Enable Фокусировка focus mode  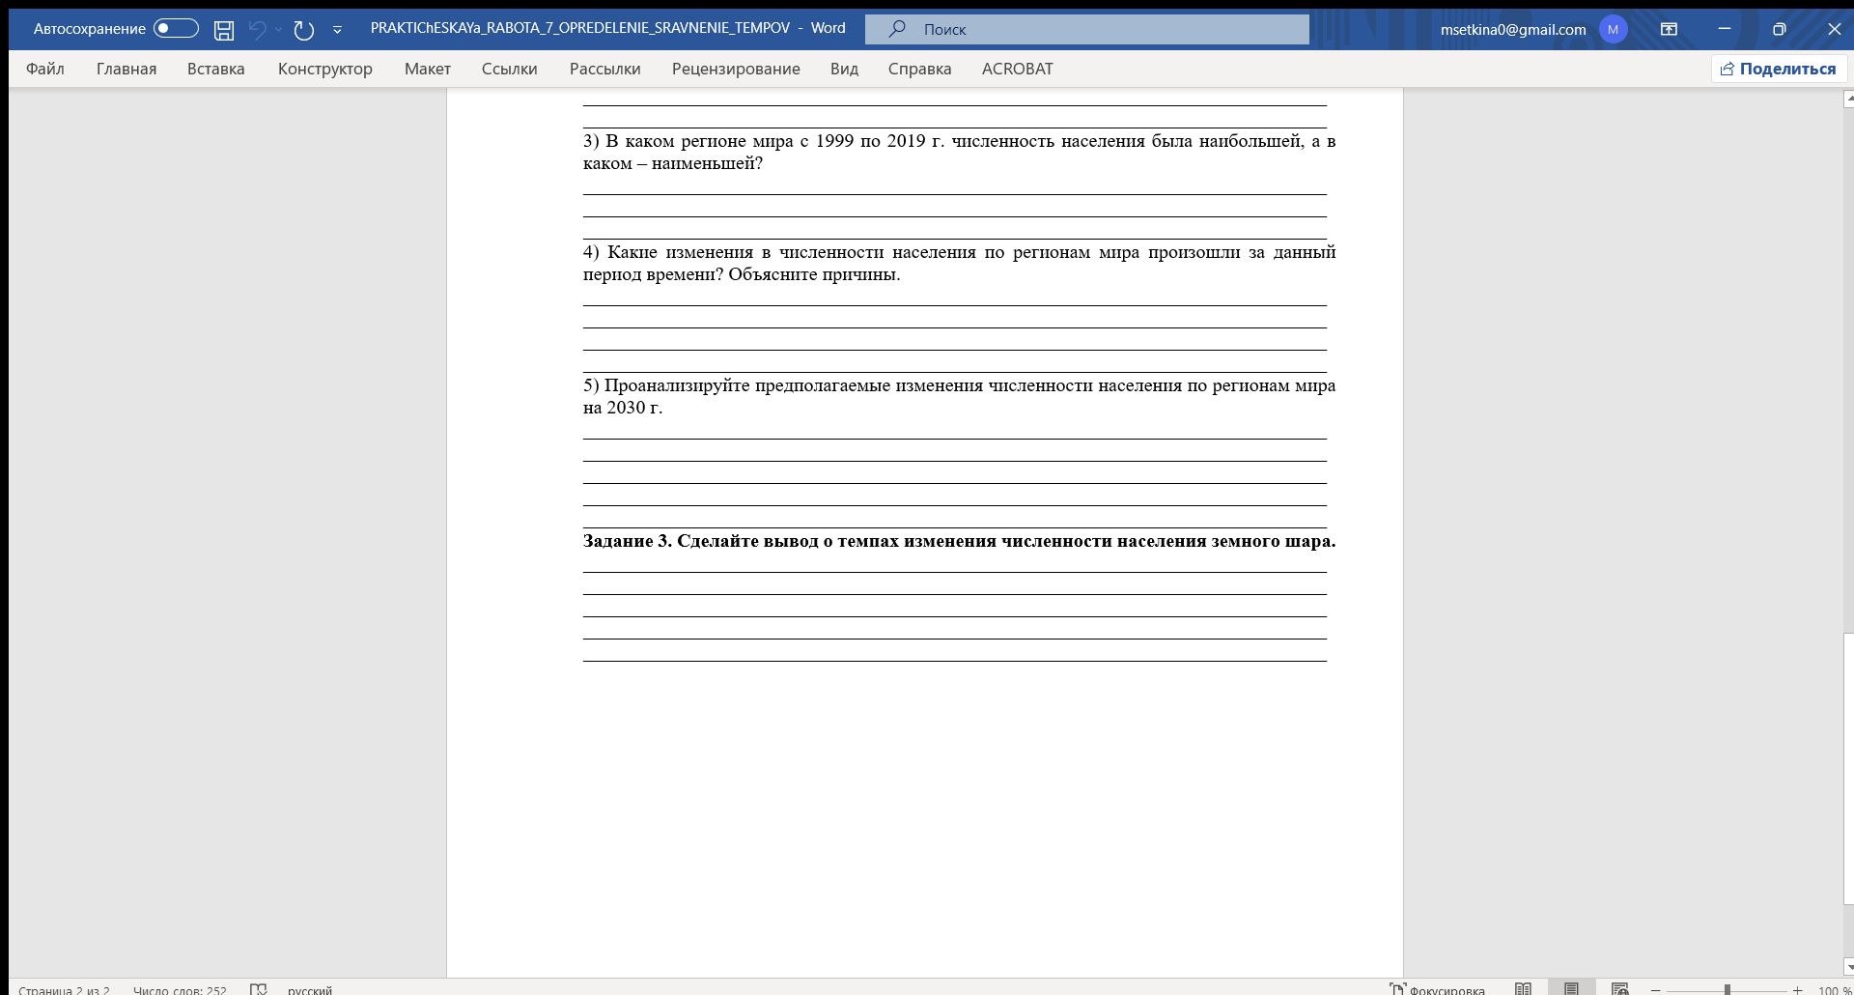1437,989
